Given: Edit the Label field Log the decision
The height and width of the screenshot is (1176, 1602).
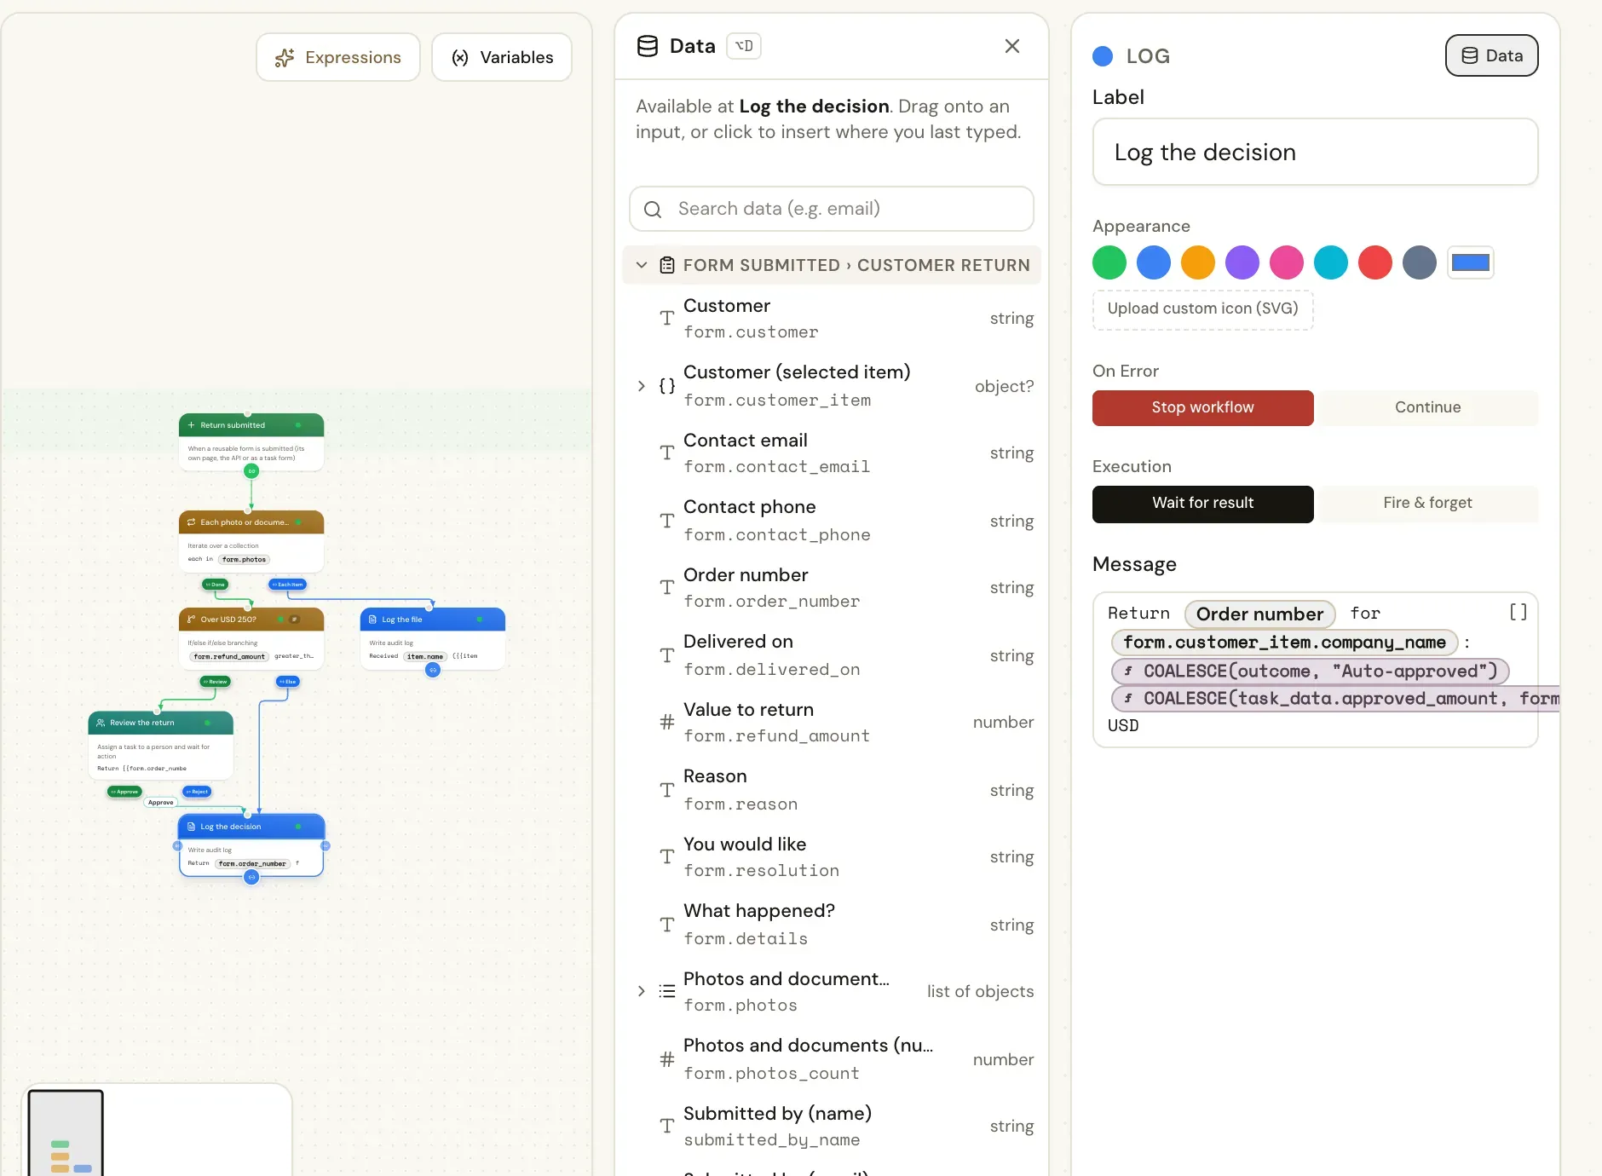Looking at the screenshot, I should 1315,152.
